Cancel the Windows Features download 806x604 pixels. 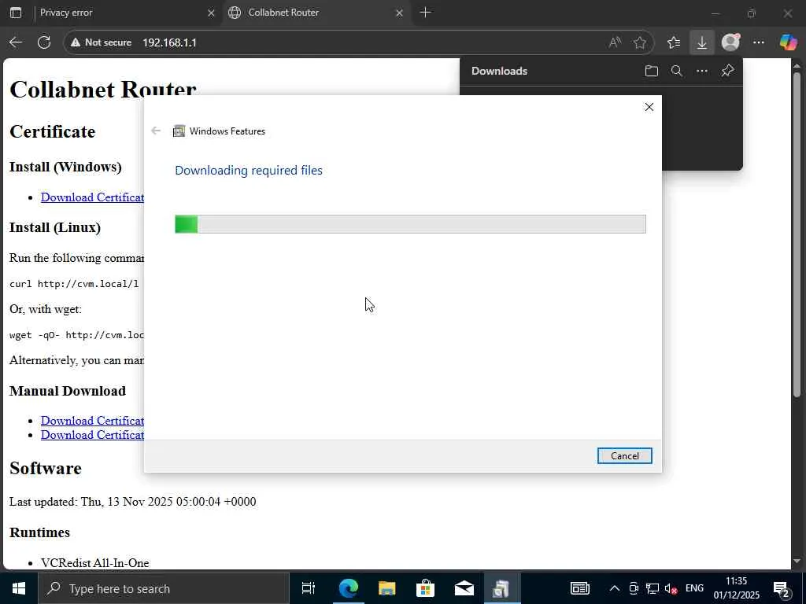click(624, 456)
